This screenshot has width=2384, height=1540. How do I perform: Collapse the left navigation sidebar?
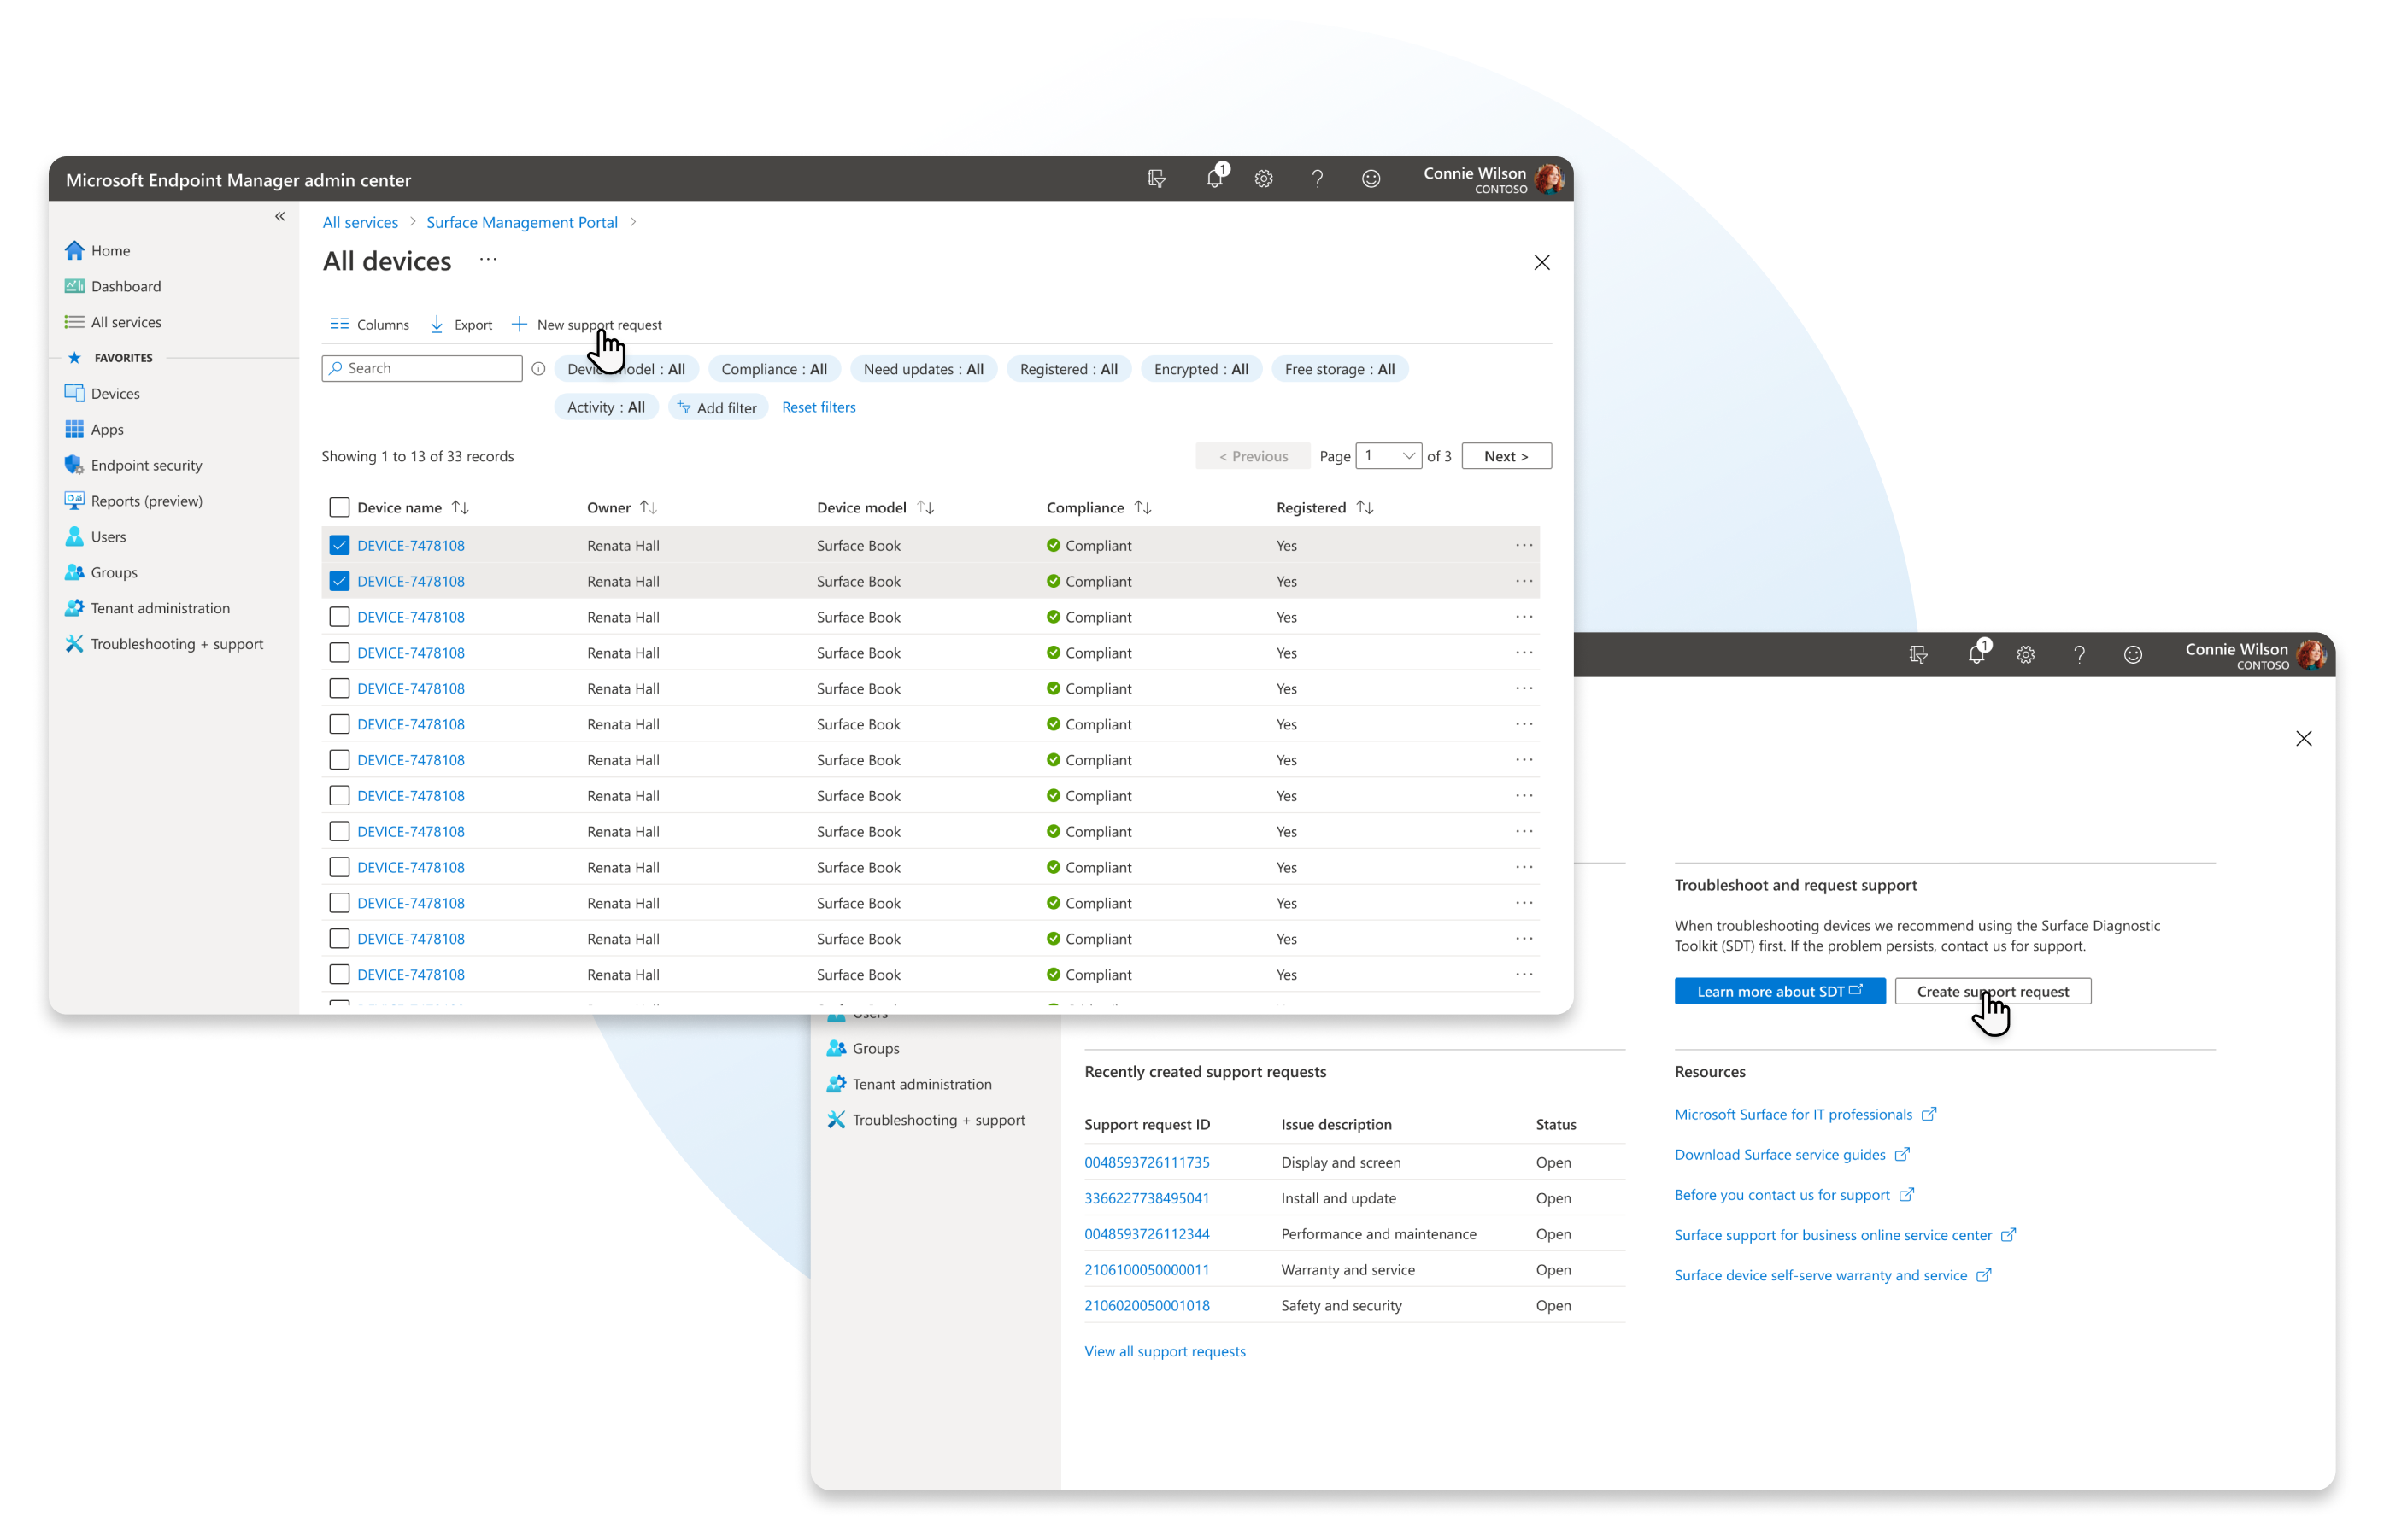pyautogui.click(x=280, y=216)
